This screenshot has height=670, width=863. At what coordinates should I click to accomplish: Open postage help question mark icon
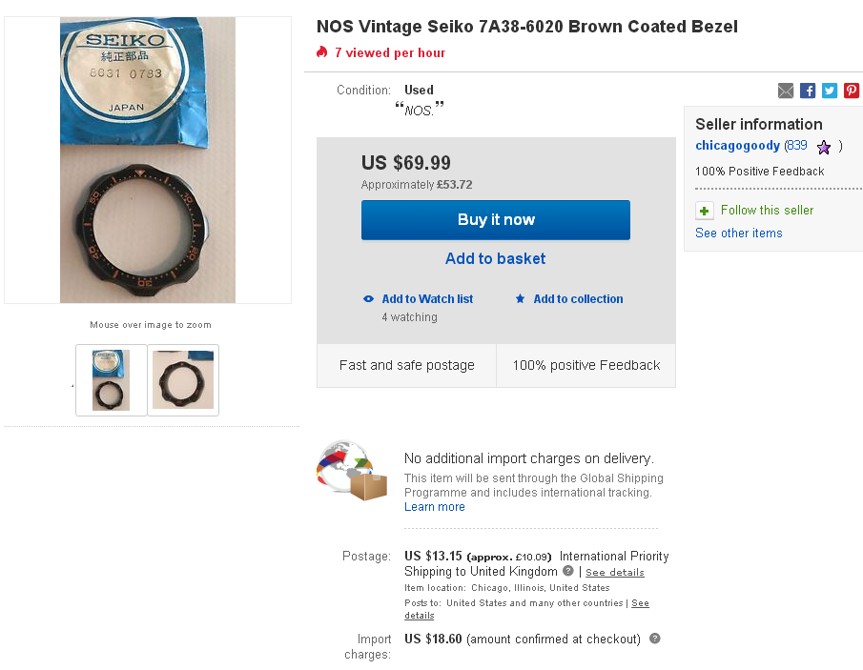568,571
